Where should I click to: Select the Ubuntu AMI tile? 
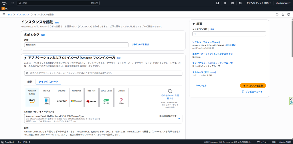62,97
